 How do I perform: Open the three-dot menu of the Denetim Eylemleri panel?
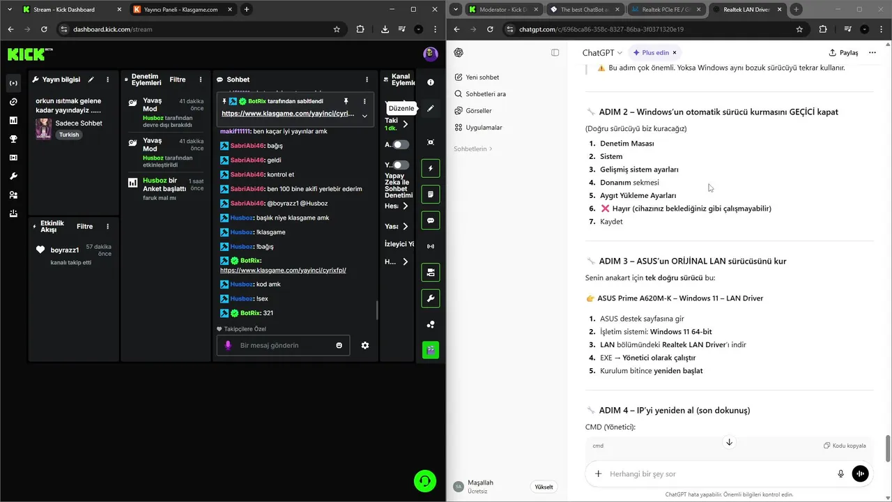[201, 79]
